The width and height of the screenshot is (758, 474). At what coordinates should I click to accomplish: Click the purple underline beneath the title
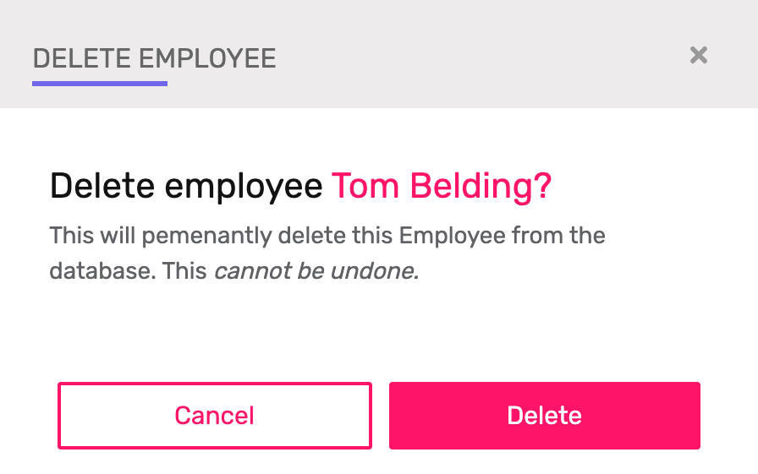(x=100, y=84)
